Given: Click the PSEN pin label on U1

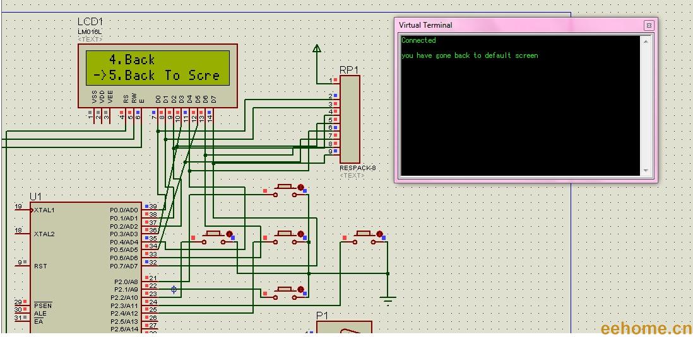Looking at the screenshot, I should pyautogui.click(x=42, y=306).
